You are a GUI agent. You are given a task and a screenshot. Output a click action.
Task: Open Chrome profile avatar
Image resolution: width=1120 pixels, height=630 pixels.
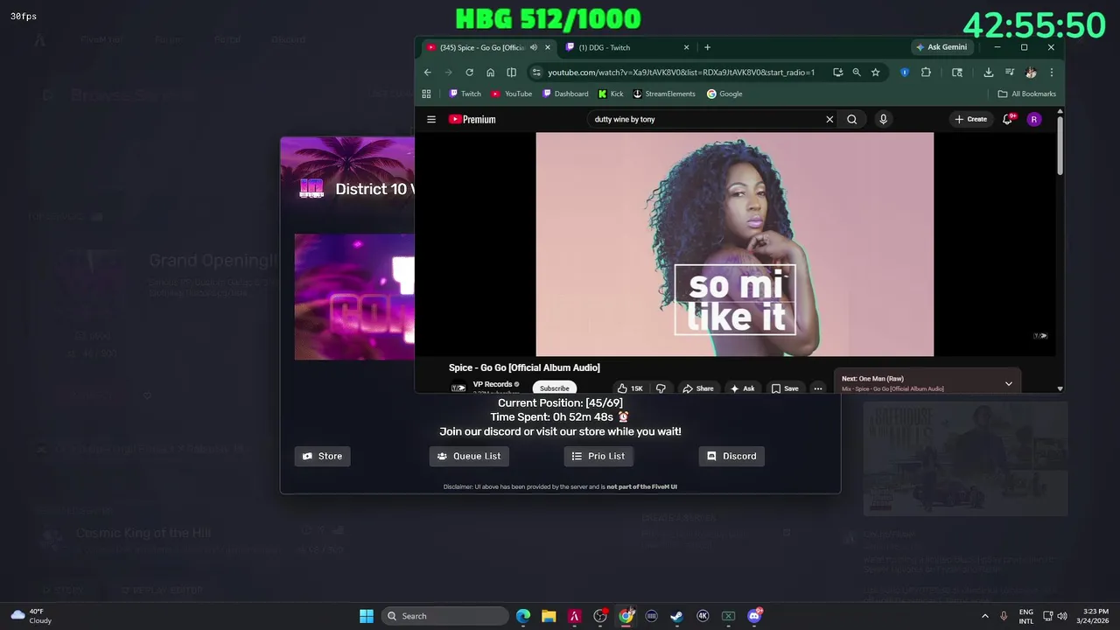pos(1031,73)
